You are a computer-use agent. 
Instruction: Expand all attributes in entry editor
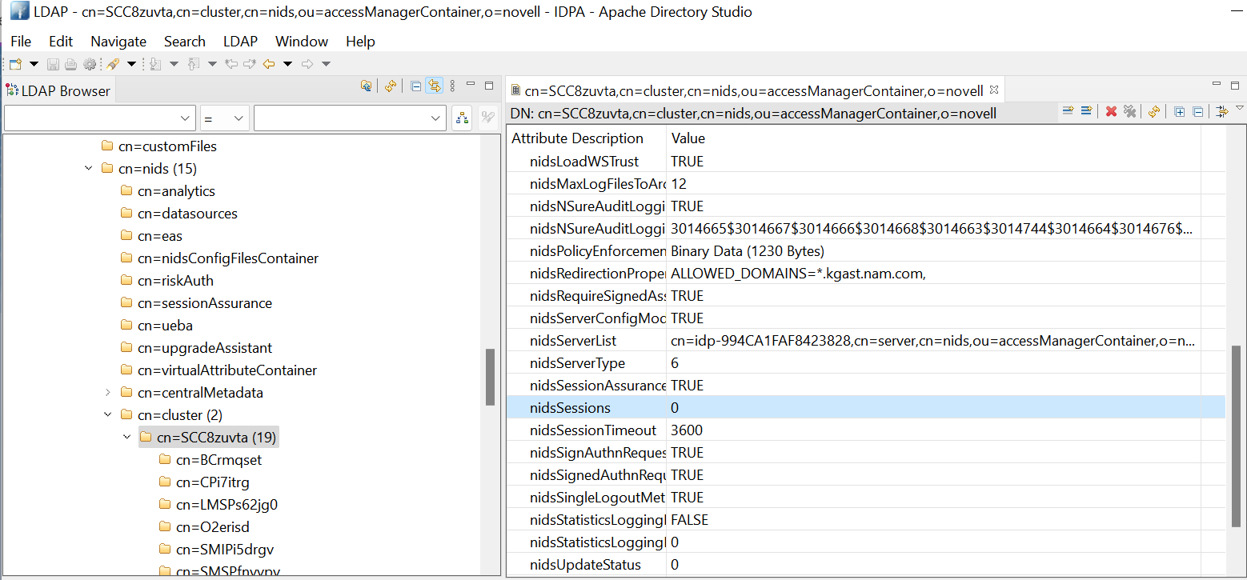[1179, 112]
